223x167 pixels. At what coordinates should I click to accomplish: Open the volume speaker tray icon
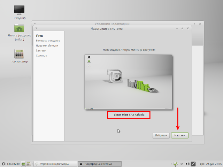(187, 164)
